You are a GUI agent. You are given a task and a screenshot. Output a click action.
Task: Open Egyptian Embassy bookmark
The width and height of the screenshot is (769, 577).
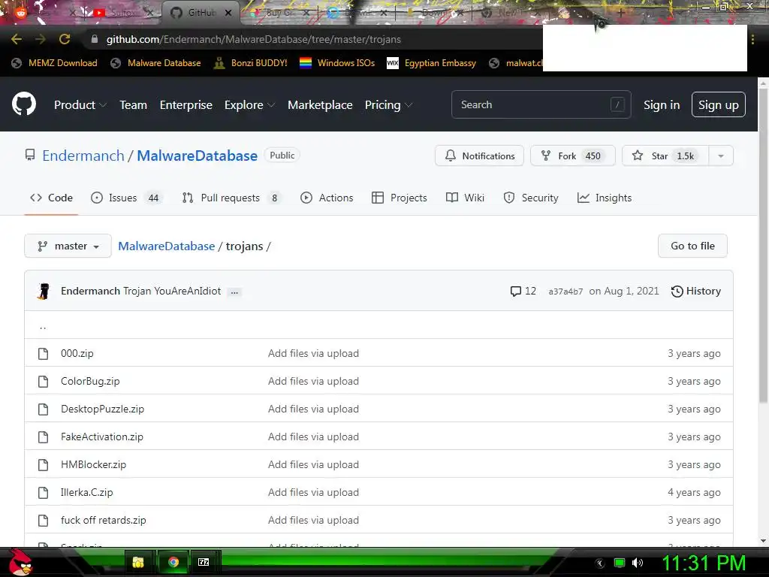click(x=432, y=63)
